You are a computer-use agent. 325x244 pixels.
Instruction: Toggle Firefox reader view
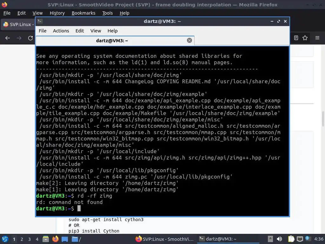tap(296, 38)
